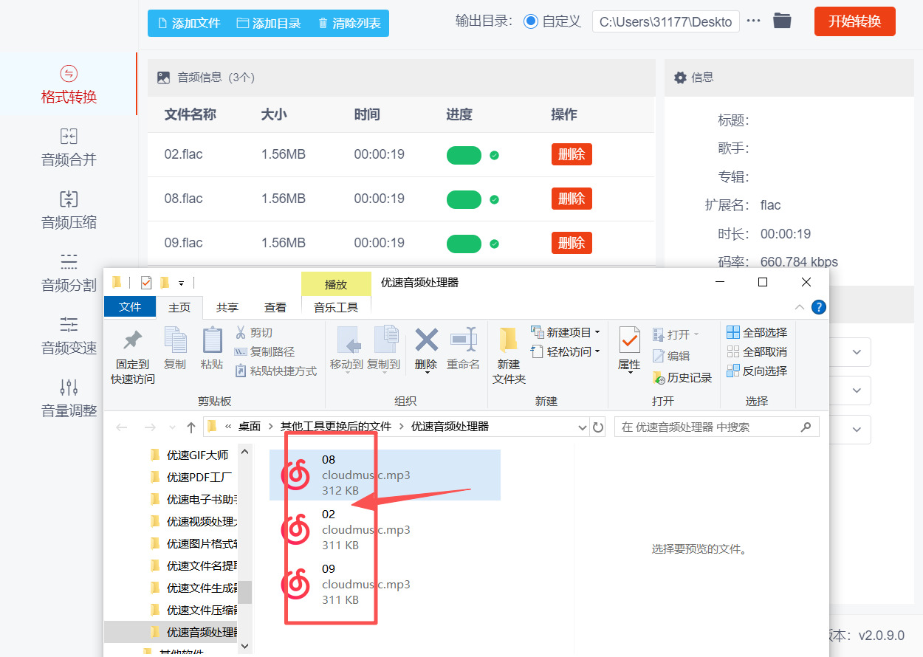
Task: Click 固定到快速访问 pin icon
Action: [x=133, y=340]
